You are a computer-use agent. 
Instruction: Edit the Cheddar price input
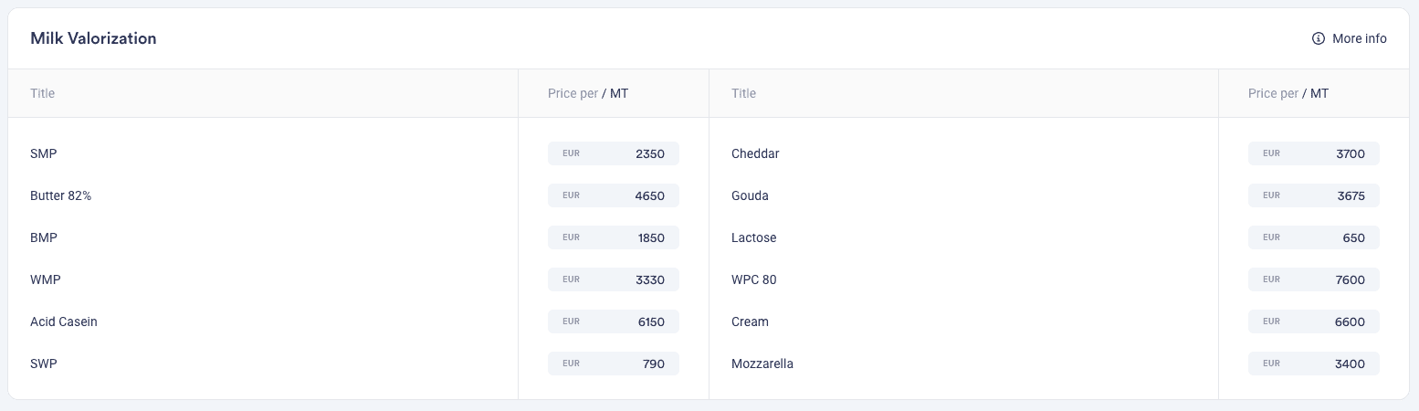1314,153
